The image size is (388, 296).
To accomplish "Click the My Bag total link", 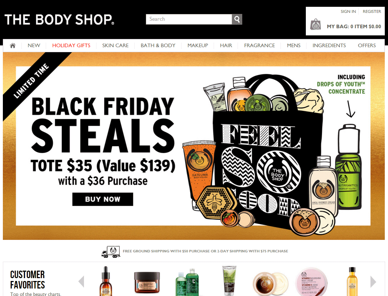I will [x=354, y=26].
